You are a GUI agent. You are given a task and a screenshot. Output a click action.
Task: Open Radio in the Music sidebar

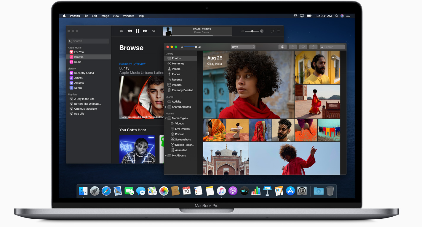coord(89,62)
